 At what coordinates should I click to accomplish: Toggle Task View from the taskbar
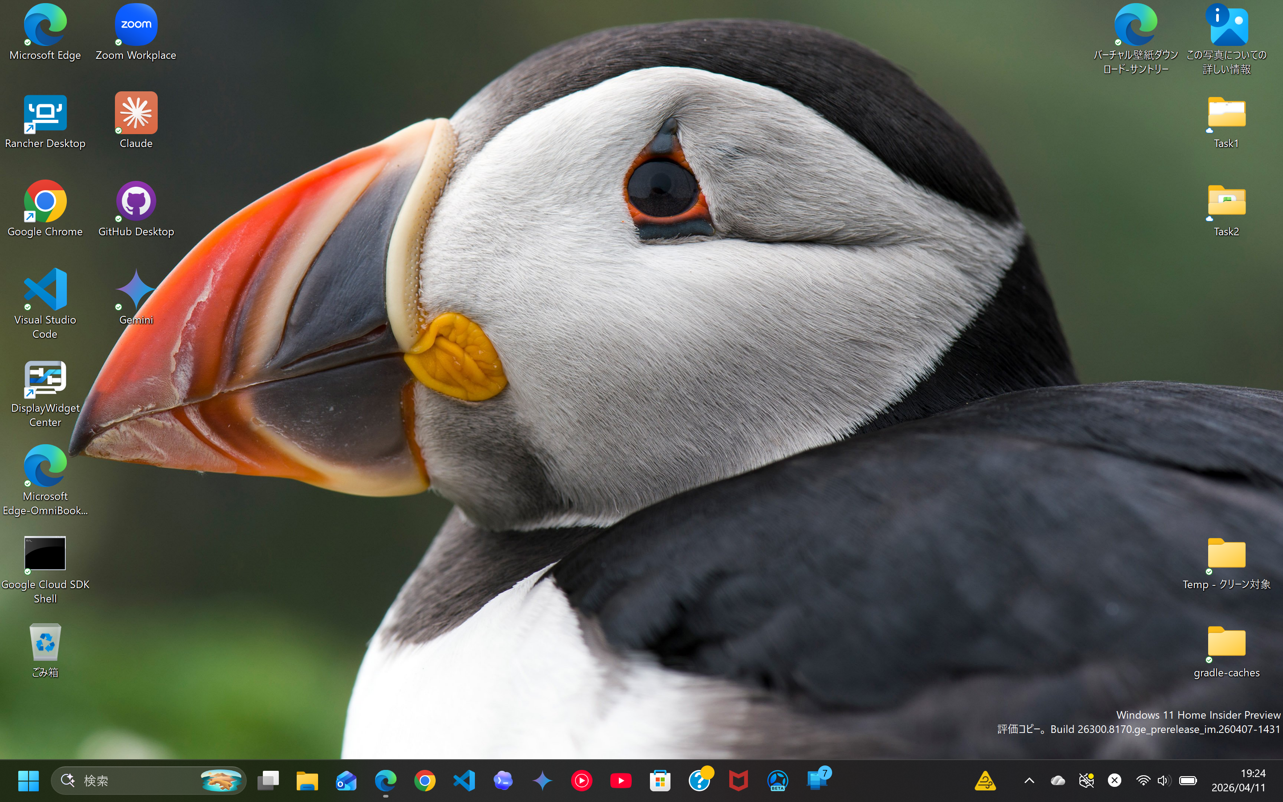tap(268, 780)
